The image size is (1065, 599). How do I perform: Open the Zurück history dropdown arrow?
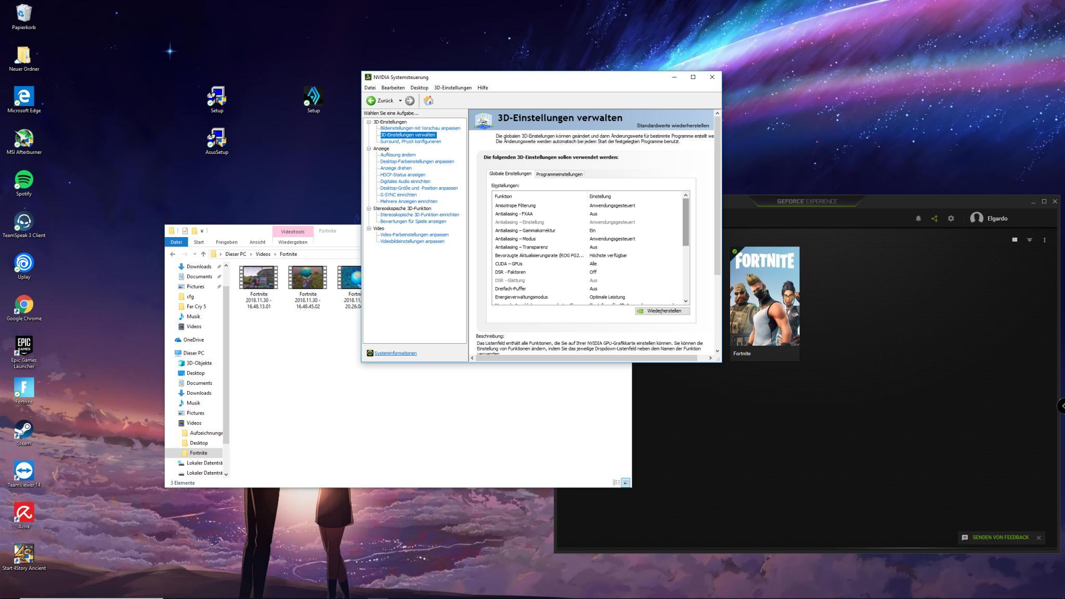[x=400, y=101]
